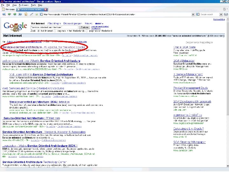The height and width of the screenshot is (172, 229).
Task: Click the Zoeken search button
Action: (x=84, y=27)
